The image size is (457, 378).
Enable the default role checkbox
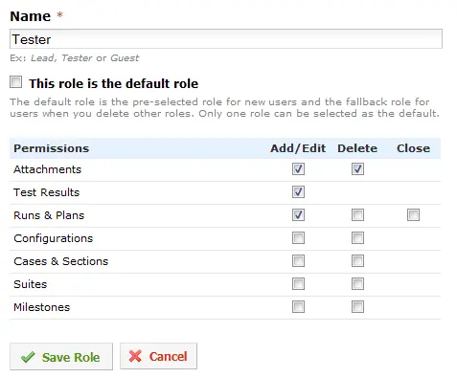click(x=16, y=81)
